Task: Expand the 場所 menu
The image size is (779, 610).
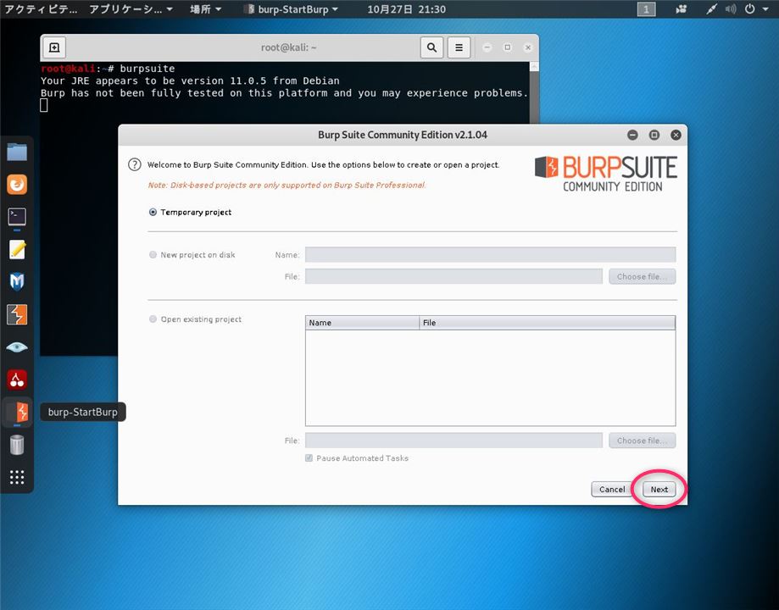Action: (x=205, y=9)
